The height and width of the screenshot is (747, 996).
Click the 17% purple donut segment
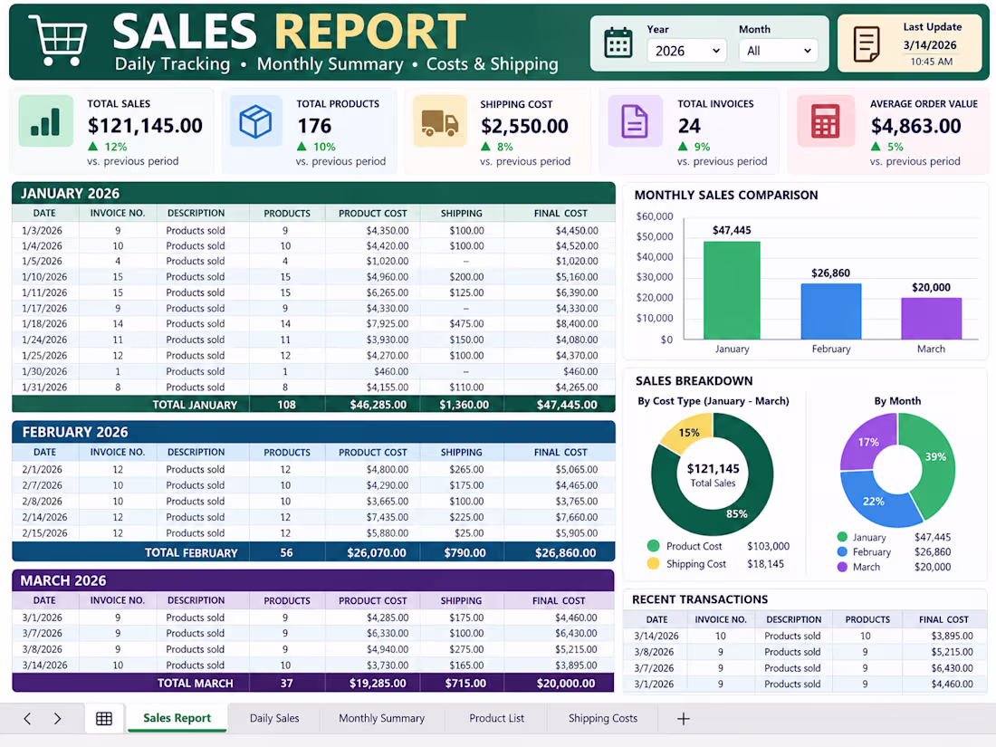[x=867, y=442]
